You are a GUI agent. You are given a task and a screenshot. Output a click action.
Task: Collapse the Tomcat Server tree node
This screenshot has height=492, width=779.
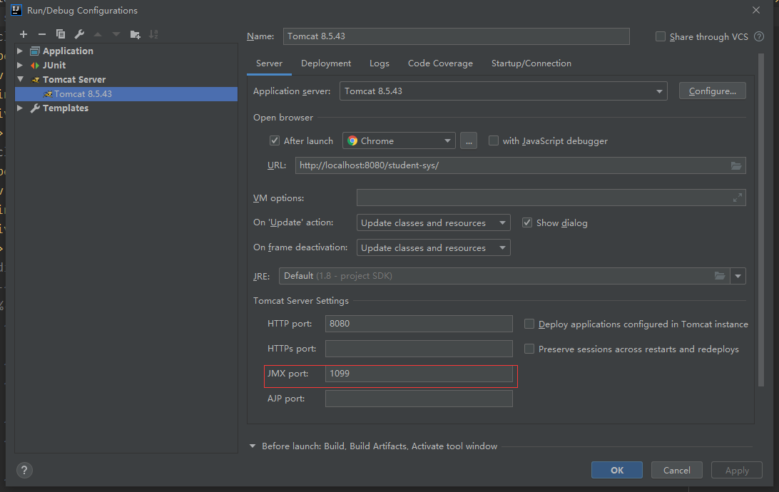21,79
